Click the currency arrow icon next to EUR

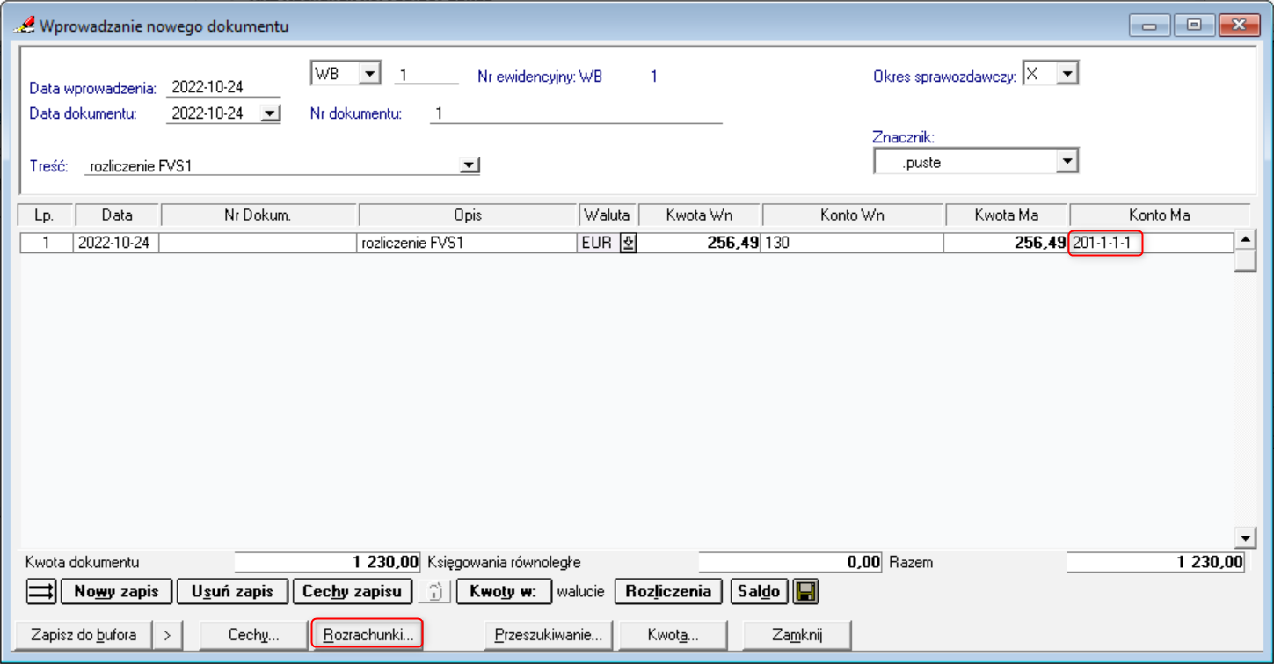point(628,244)
